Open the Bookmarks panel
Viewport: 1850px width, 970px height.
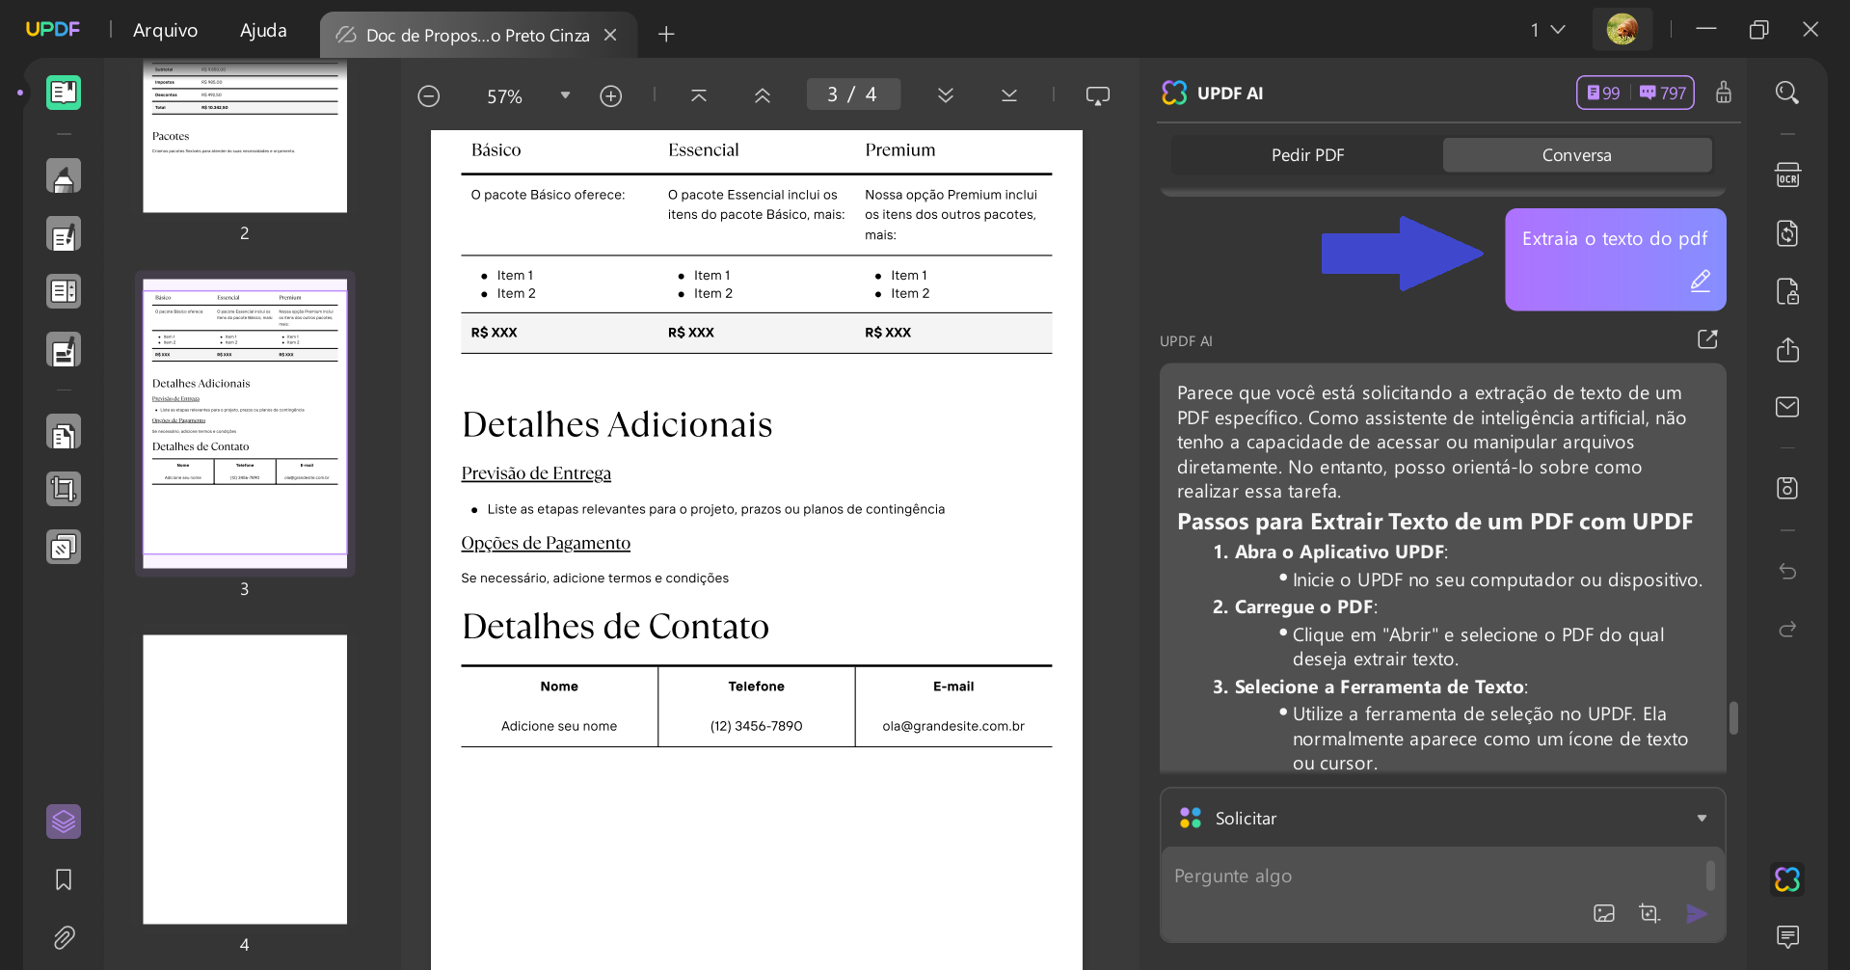tap(64, 879)
